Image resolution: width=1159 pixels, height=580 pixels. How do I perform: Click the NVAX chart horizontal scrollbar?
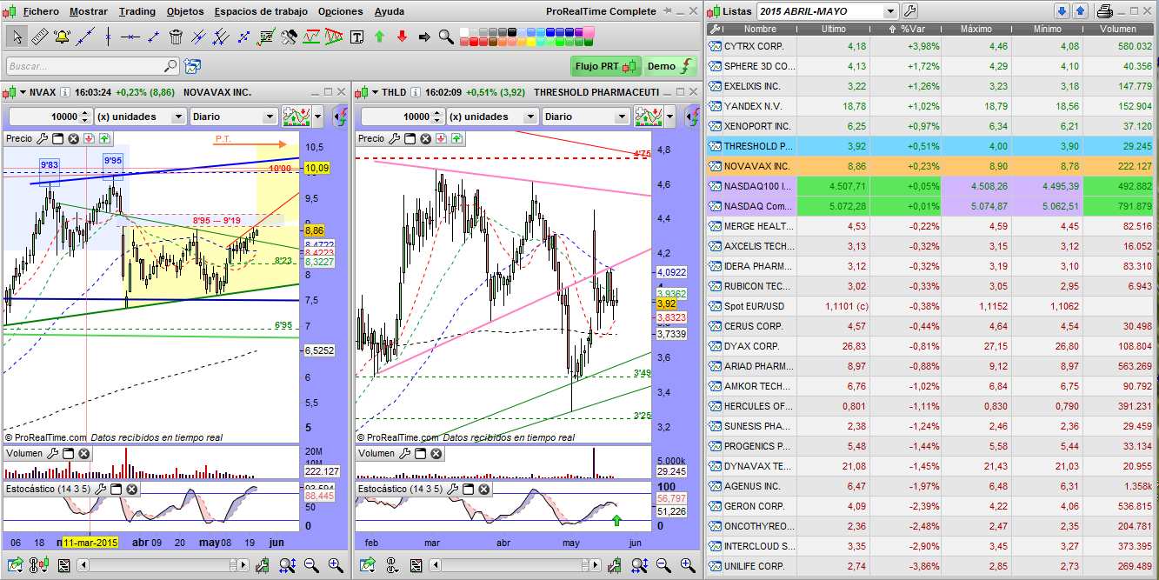(x=163, y=566)
